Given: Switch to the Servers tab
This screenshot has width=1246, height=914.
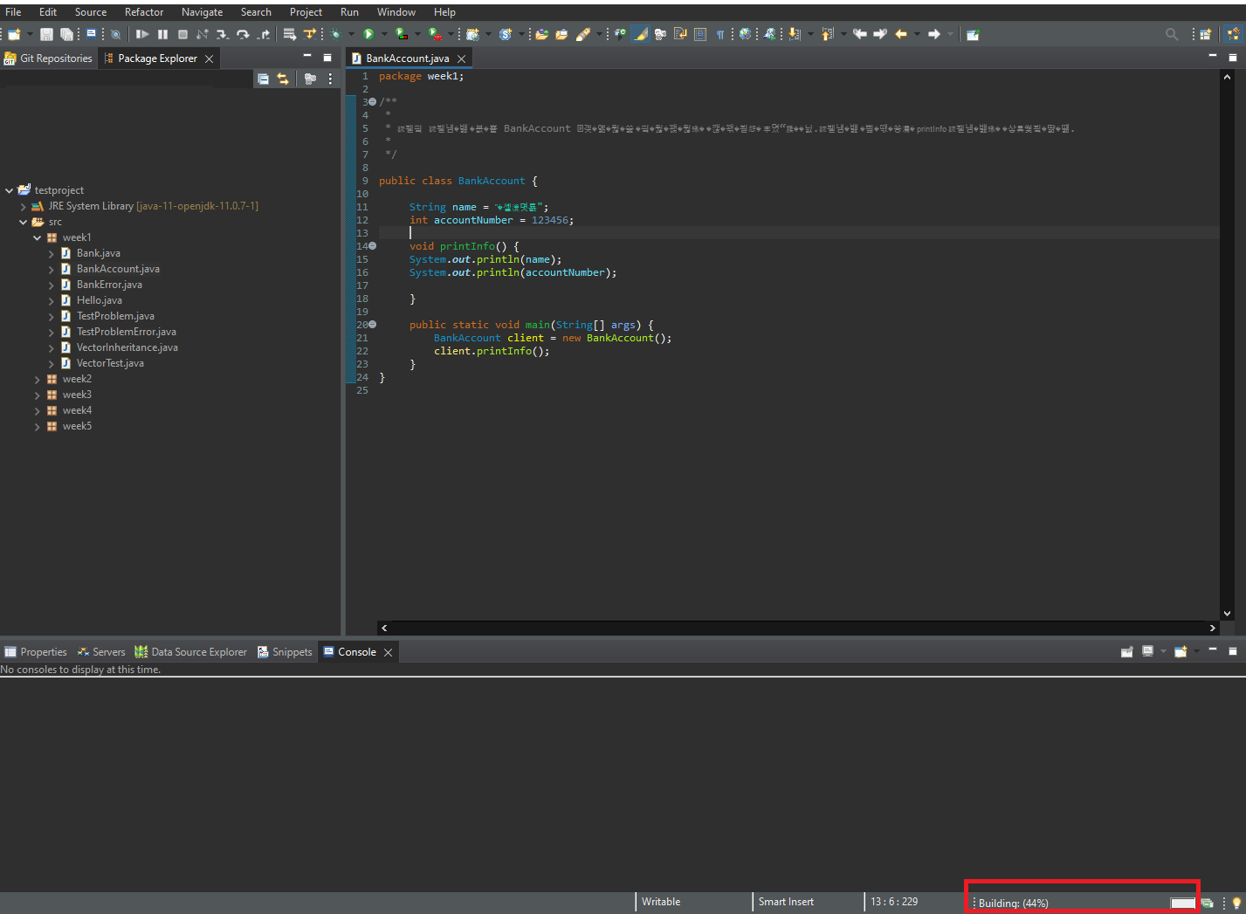Looking at the screenshot, I should 101,652.
